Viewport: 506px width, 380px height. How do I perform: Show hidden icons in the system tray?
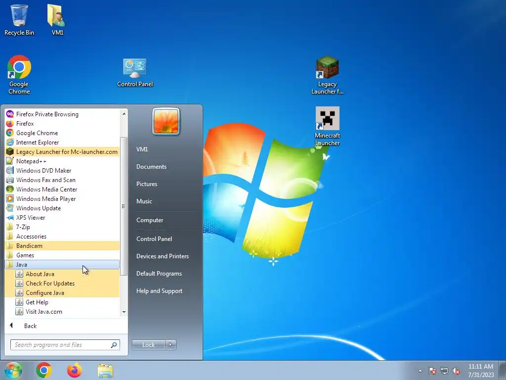[420, 371]
